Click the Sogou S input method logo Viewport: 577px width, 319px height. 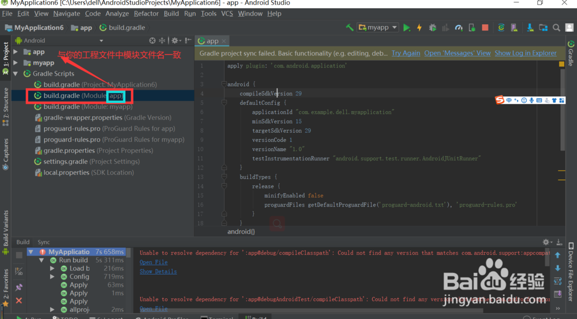[x=499, y=100]
